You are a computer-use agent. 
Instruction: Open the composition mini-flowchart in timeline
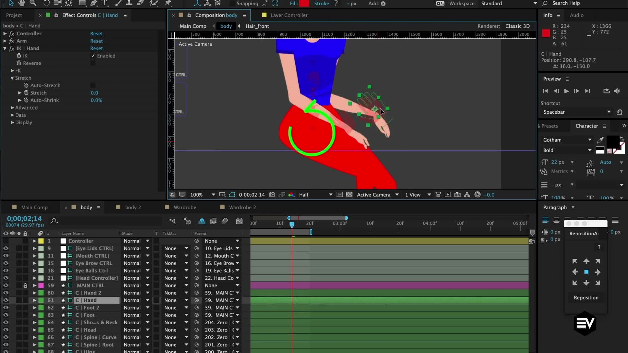(x=172, y=221)
